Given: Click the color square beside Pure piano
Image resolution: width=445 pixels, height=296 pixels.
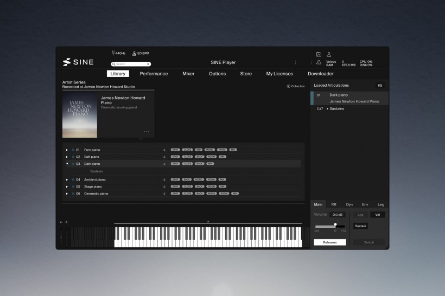Looking at the screenshot, I should point(73,150).
